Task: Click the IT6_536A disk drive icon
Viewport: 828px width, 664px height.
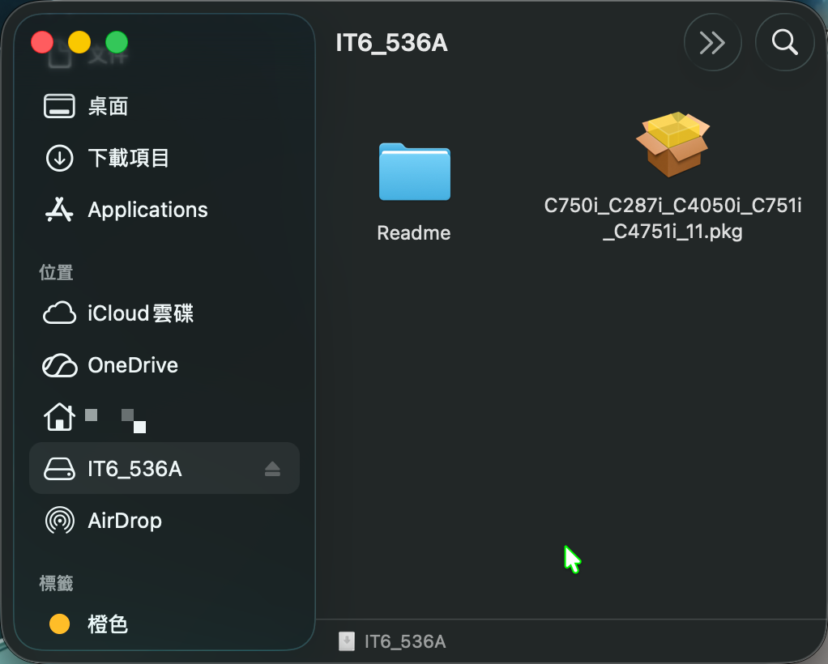Action: (59, 469)
